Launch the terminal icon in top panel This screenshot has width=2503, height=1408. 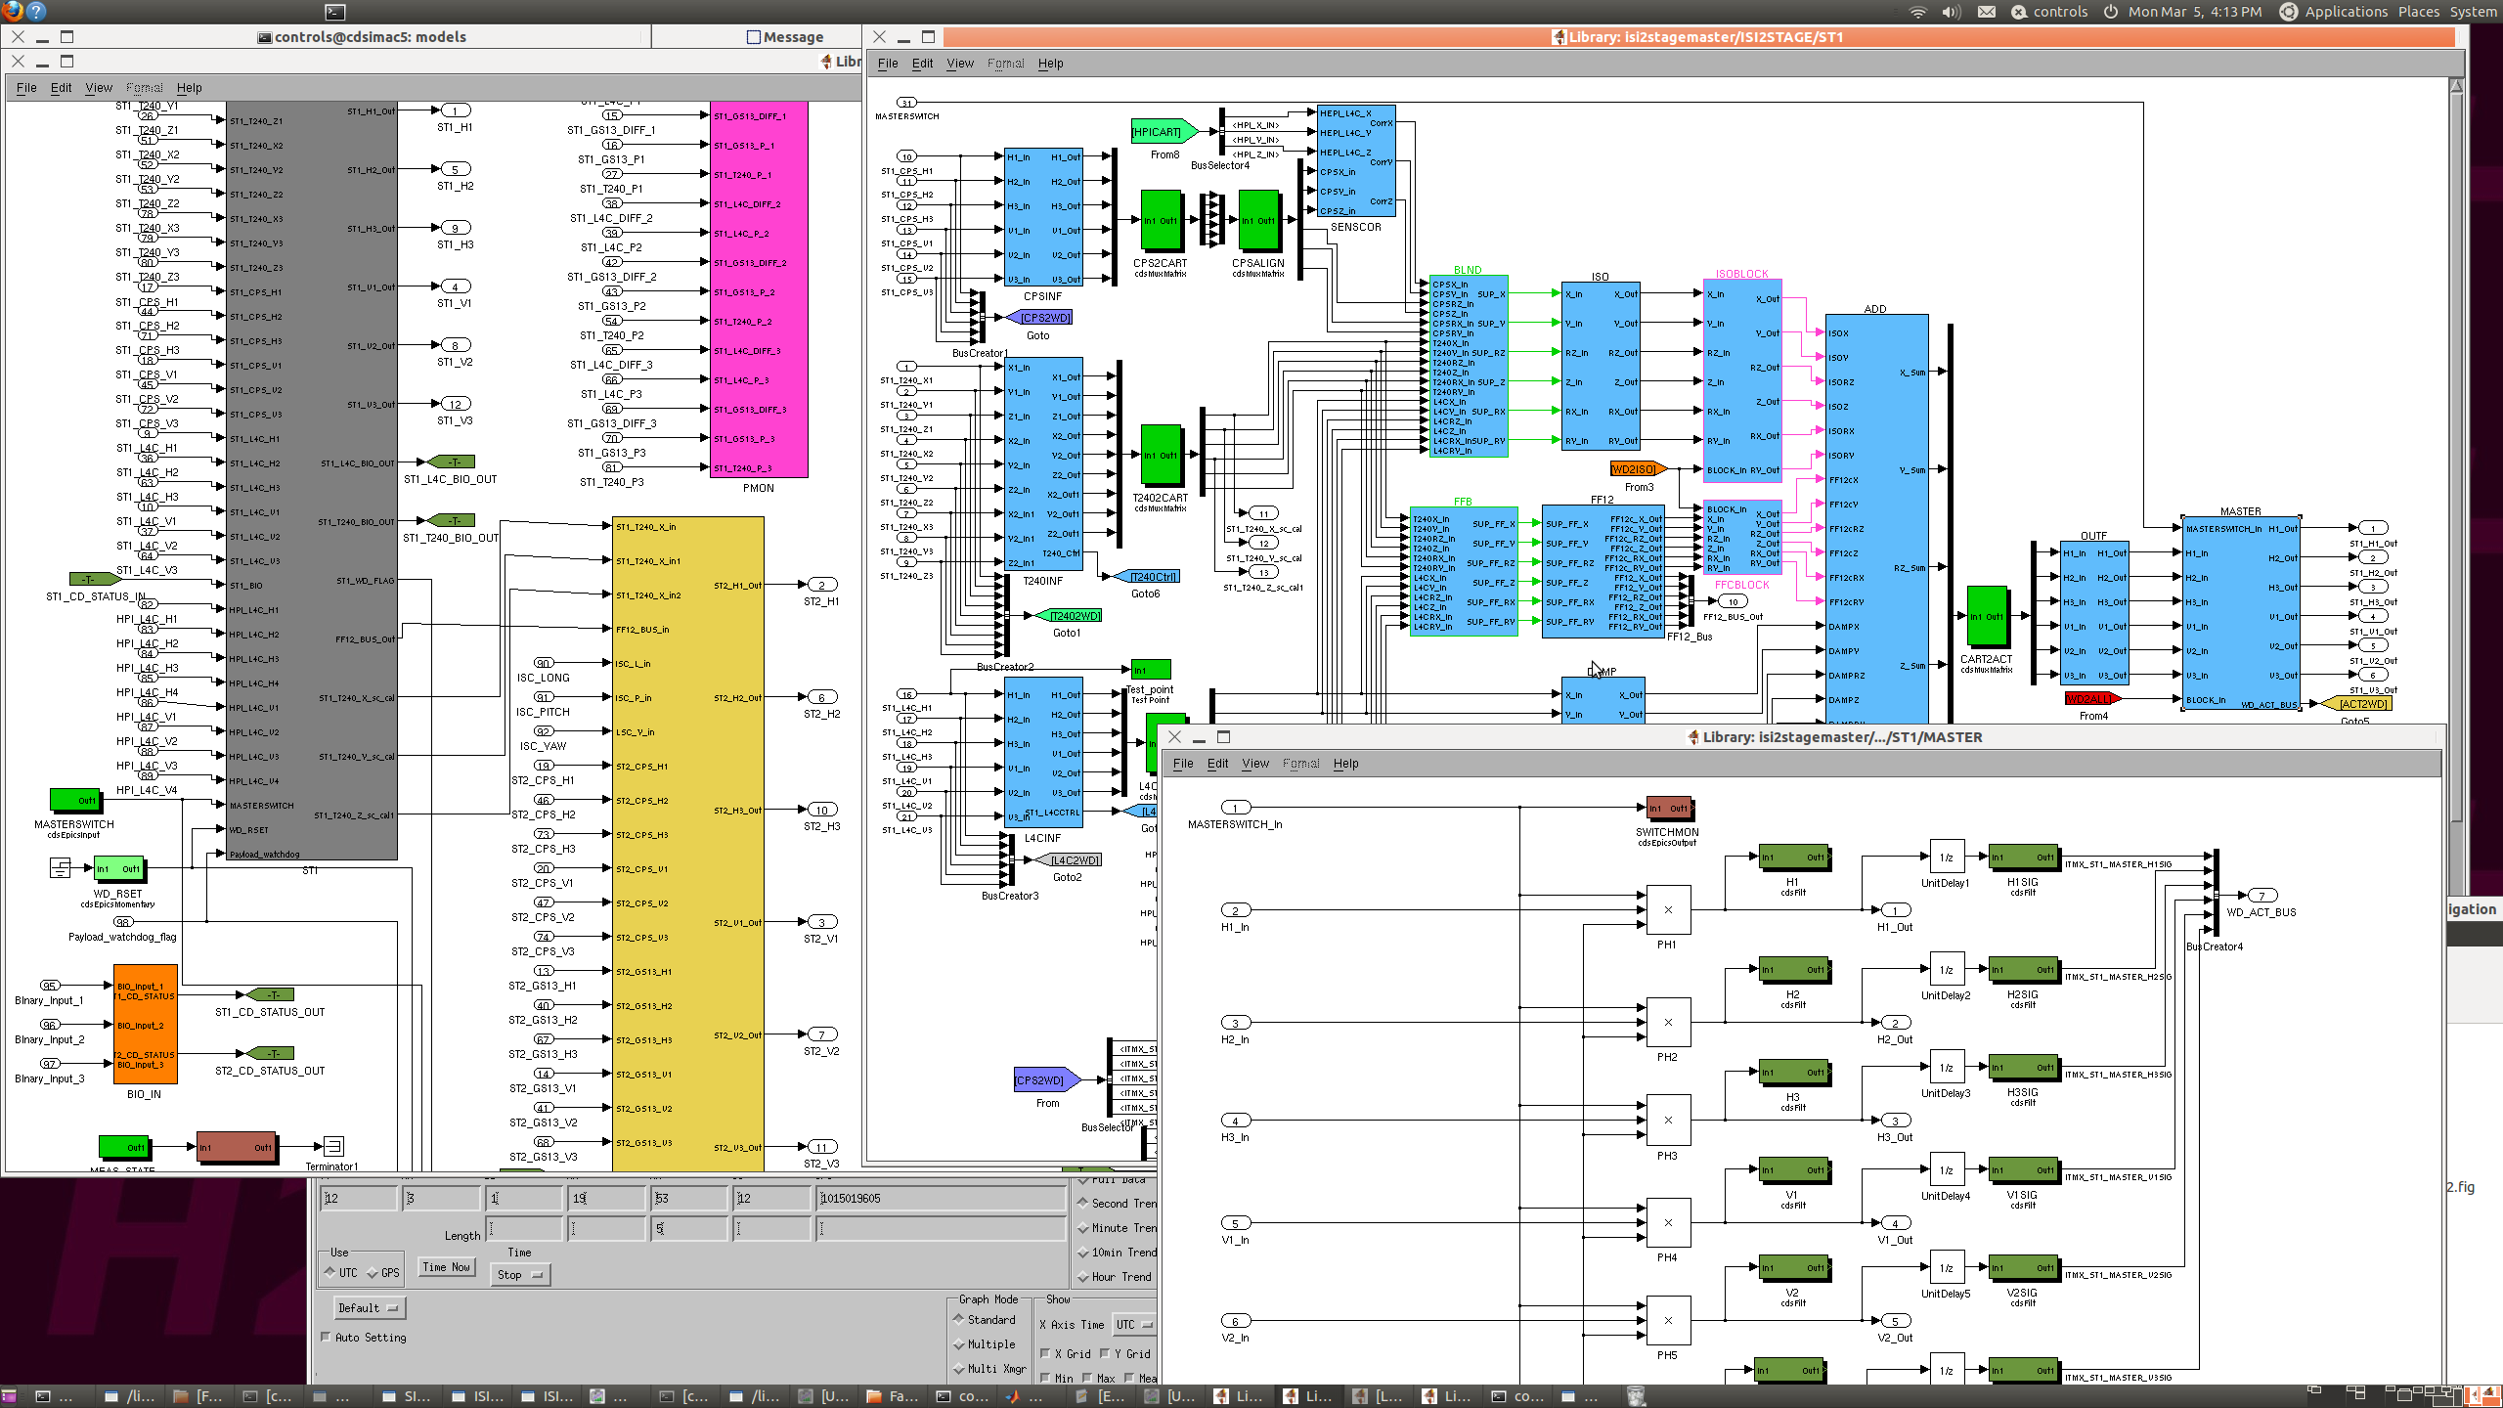(x=334, y=12)
